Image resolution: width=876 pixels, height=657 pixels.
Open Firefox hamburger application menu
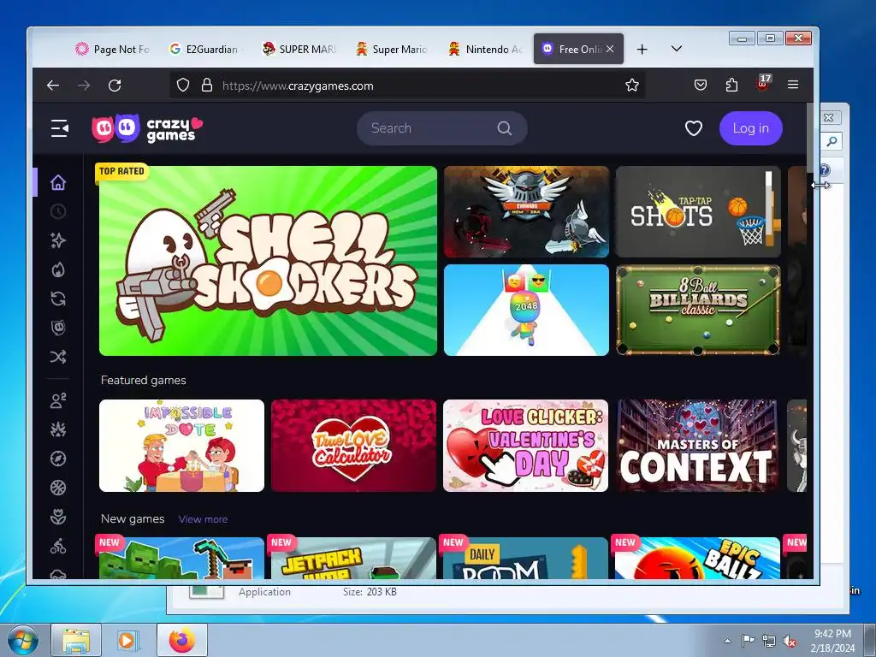[793, 85]
